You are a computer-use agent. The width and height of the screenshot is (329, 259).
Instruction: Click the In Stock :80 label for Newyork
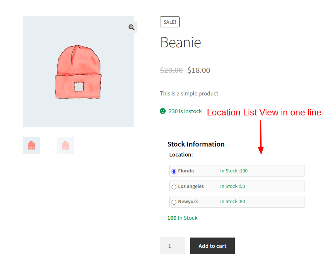(232, 201)
